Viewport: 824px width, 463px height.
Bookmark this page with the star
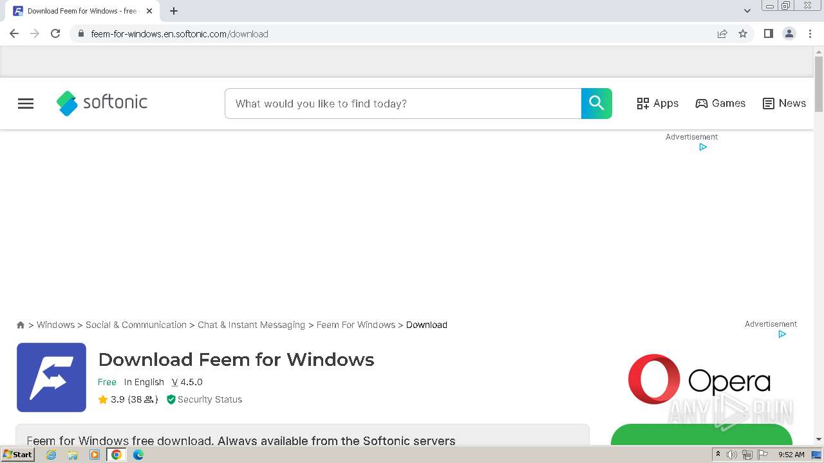[743, 33]
